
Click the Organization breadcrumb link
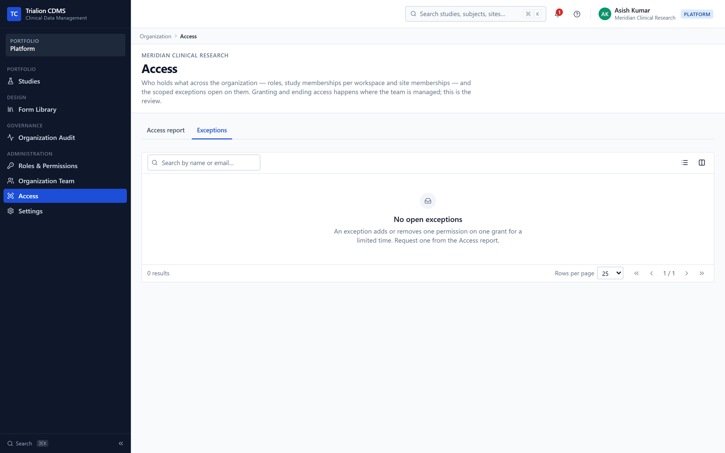155,36
